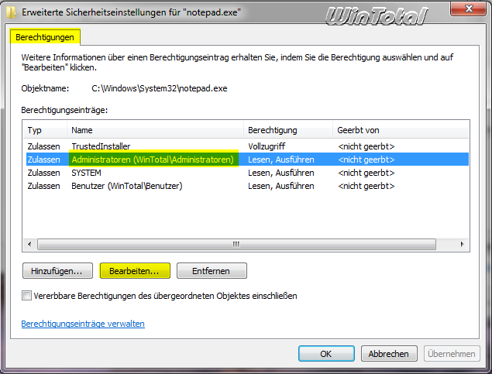Click the Vollzugriff cell of TrustedInstaller
This screenshot has width=492, height=374.
[267, 146]
